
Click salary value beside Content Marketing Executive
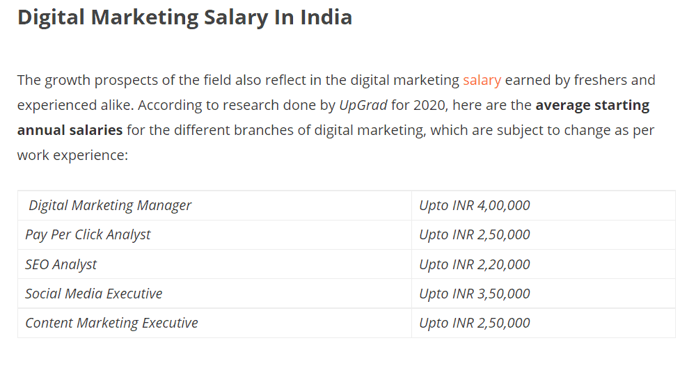[x=475, y=323]
